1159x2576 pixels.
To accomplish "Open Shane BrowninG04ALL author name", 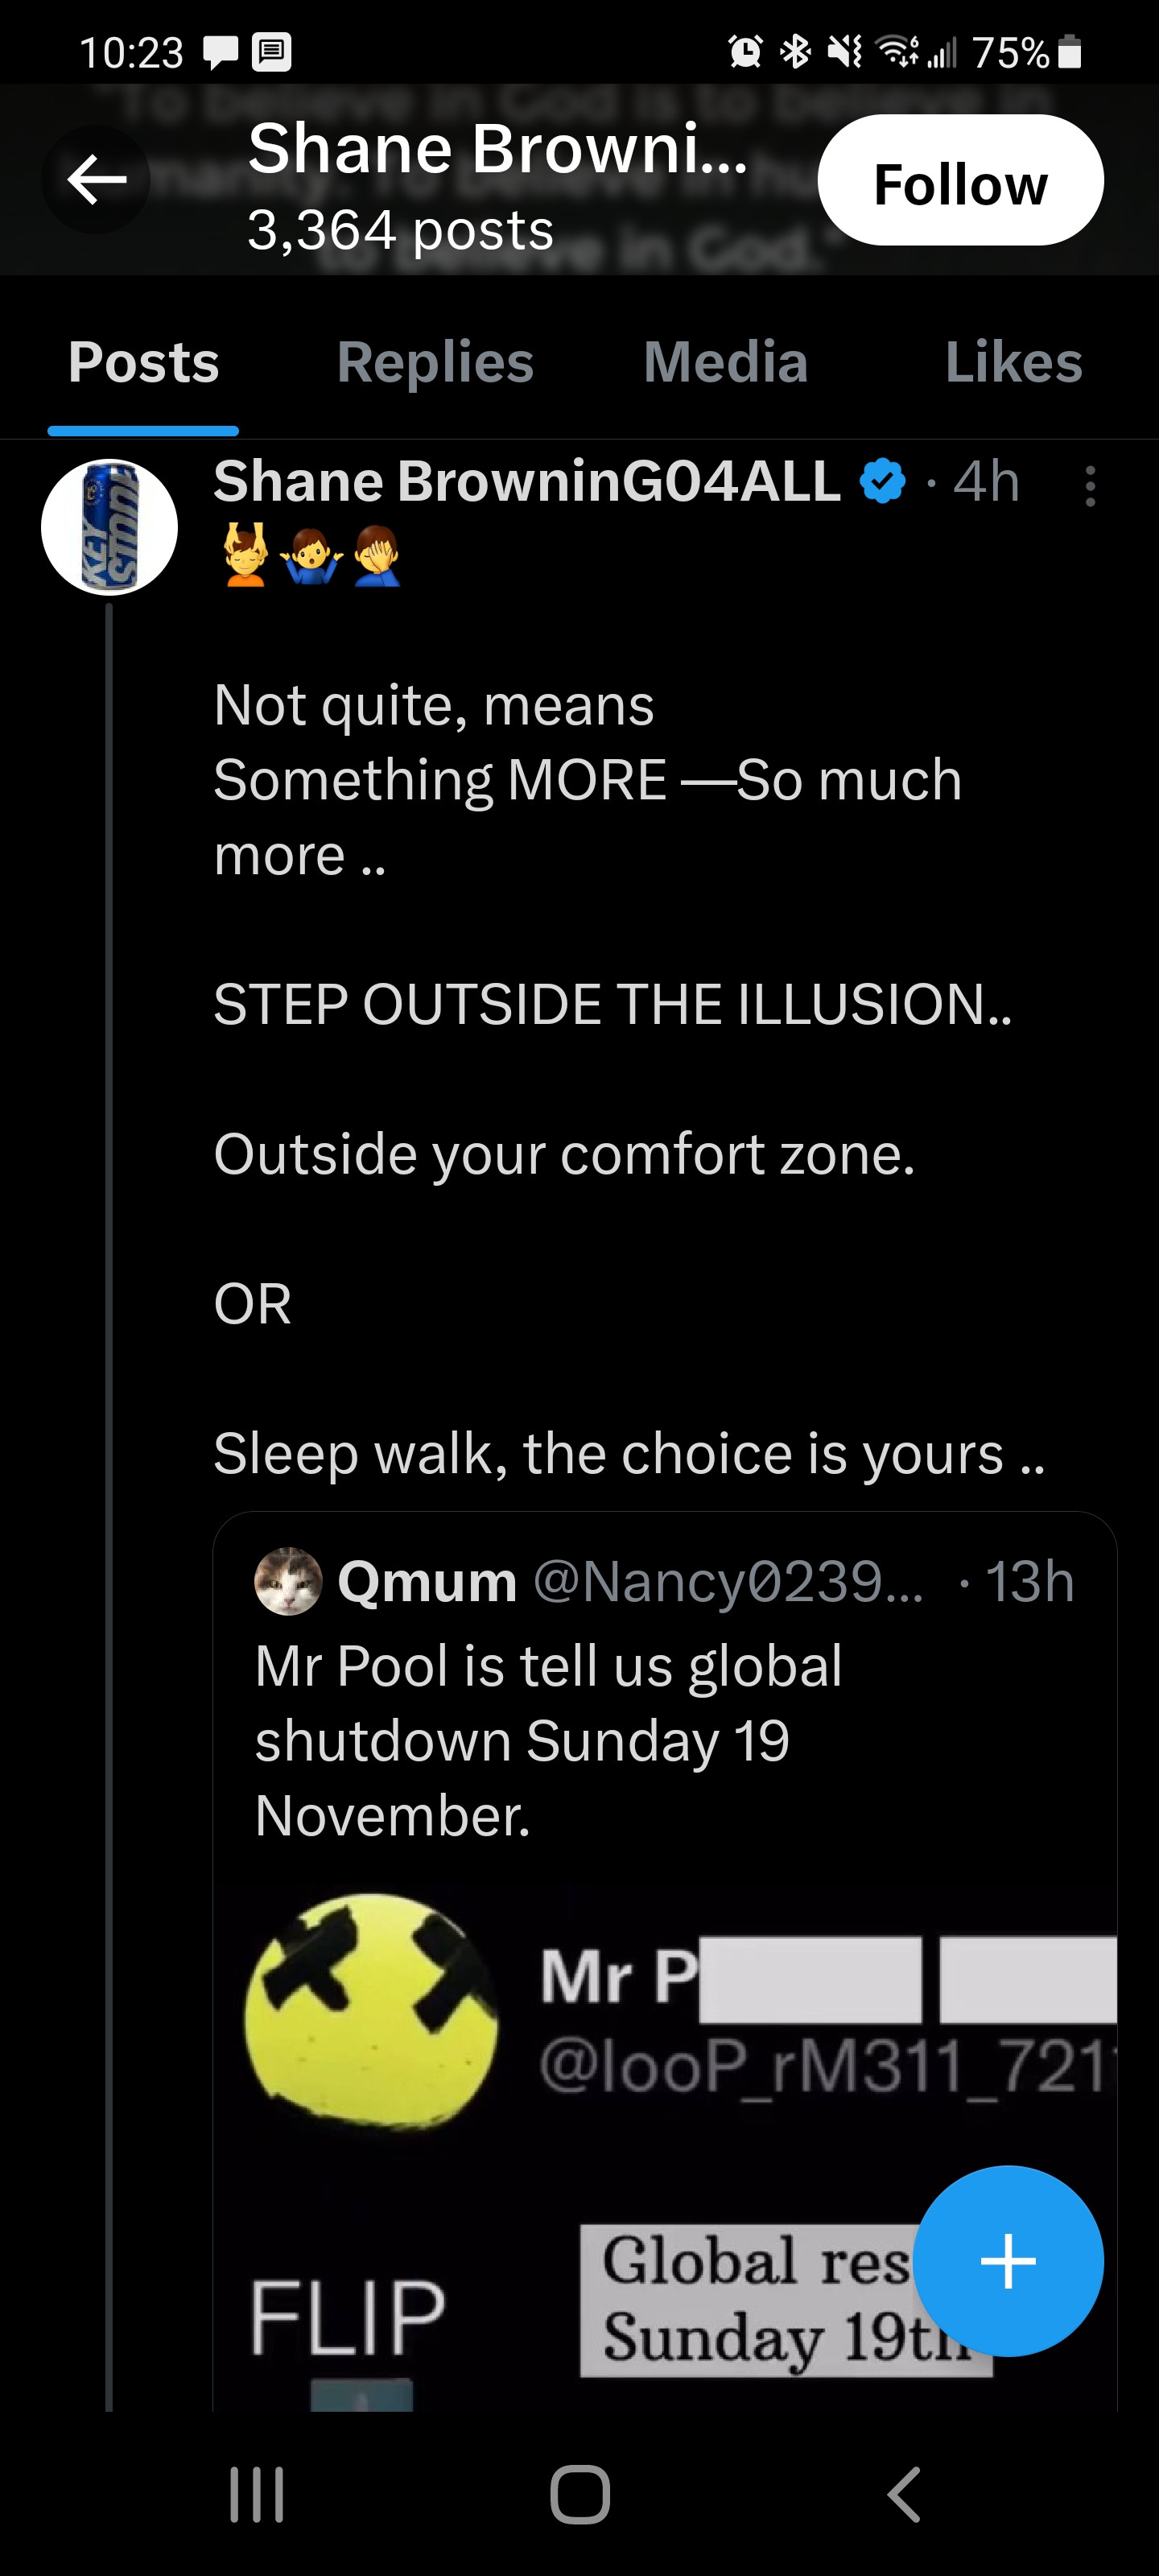I will pos(527,481).
